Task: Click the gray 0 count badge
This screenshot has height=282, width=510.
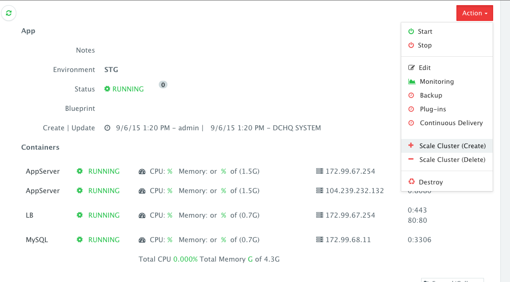Action: (x=163, y=85)
